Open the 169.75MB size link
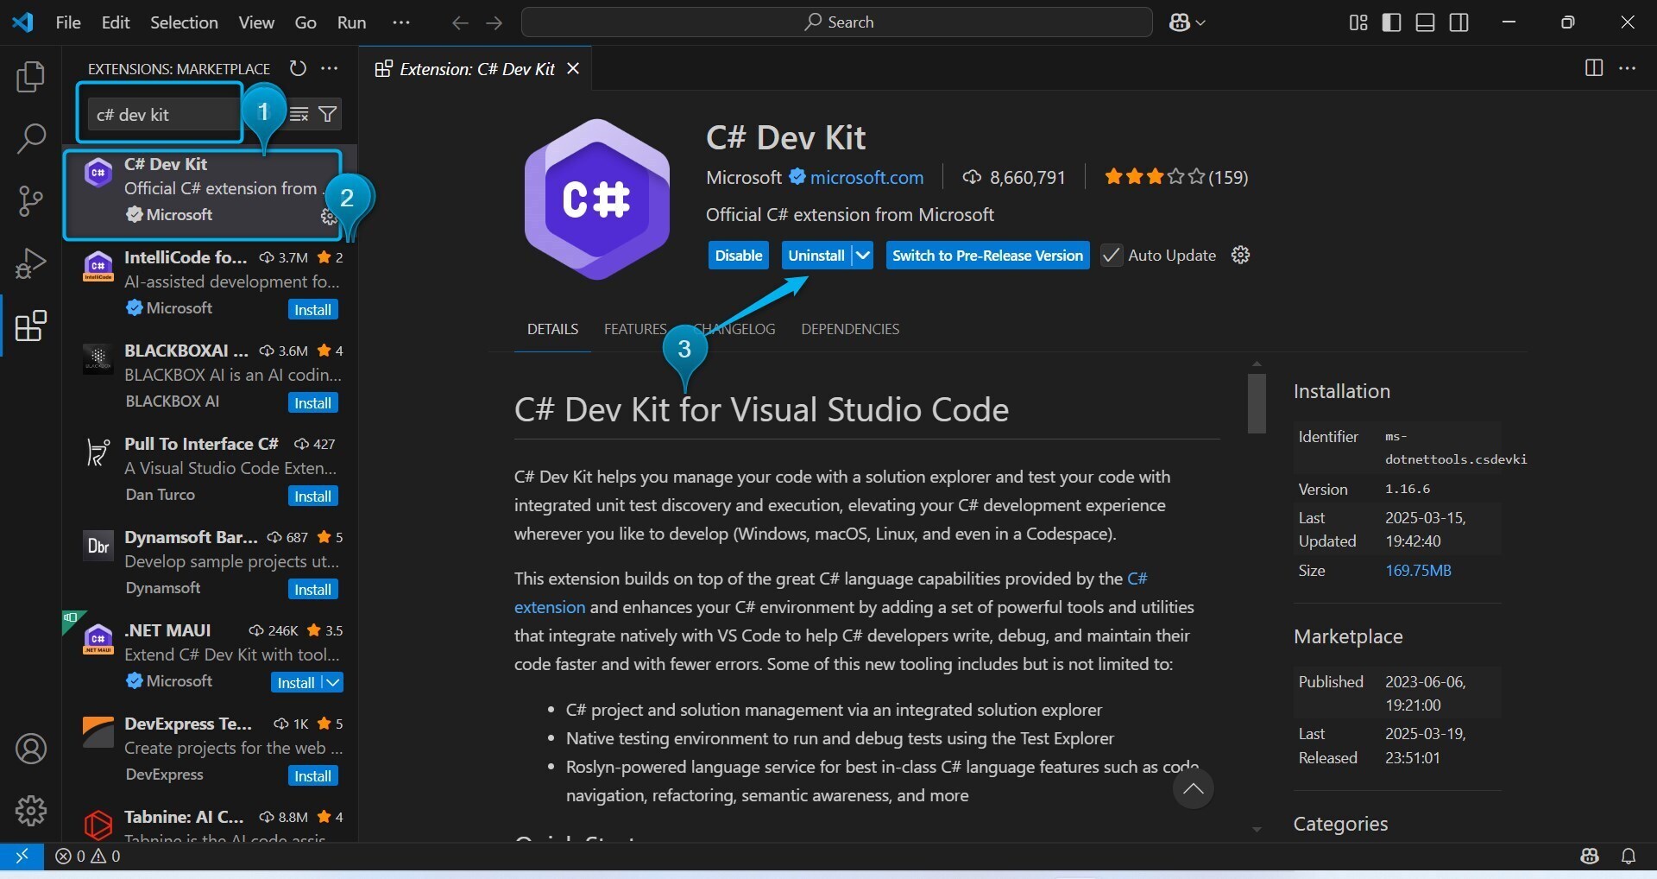The width and height of the screenshot is (1657, 879). (1418, 571)
